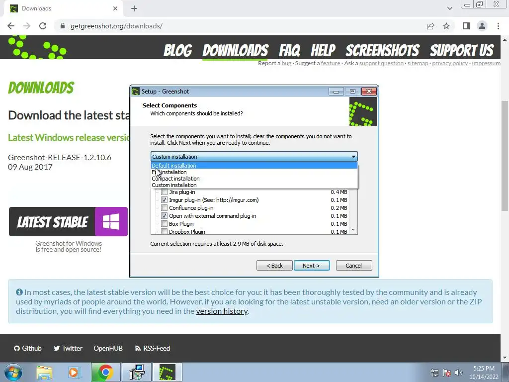Click the page vertical scrollbar thumb
Screen dimensions: 509x382
coord(505,156)
